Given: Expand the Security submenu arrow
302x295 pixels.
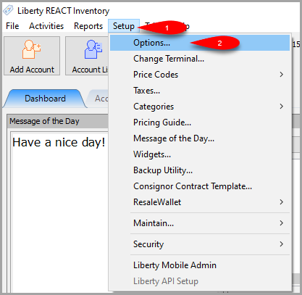Looking at the screenshot, I should [281, 244].
